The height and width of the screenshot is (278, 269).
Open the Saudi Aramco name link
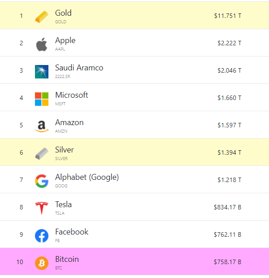pyautogui.click(x=79, y=68)
